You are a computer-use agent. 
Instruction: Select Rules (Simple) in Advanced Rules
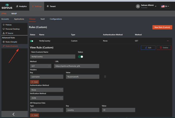(x=11, y=42)
